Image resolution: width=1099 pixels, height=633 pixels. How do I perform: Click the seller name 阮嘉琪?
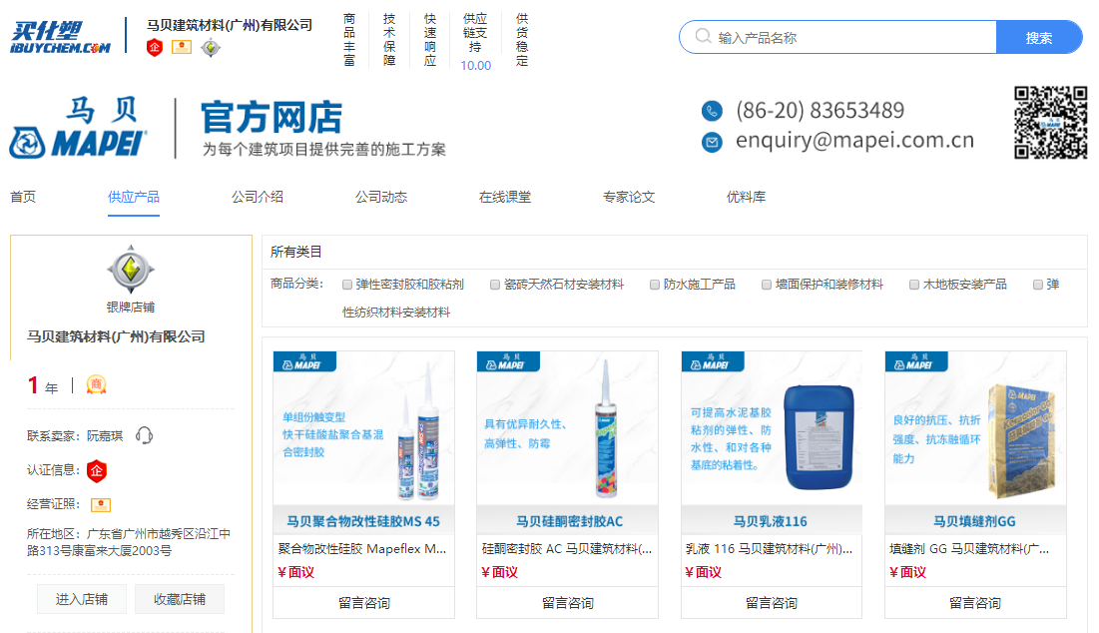(105, 436)
